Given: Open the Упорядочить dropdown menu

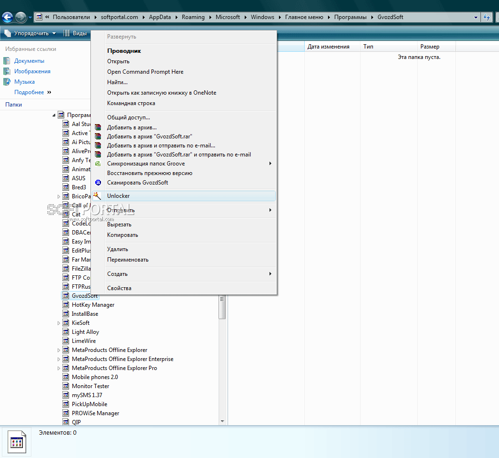Looking at the screenshot, I should click(30, 33).
